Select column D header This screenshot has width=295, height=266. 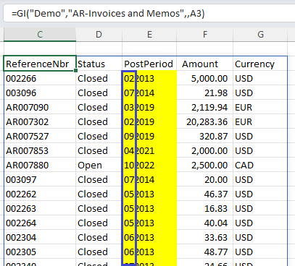coord(99,35)
